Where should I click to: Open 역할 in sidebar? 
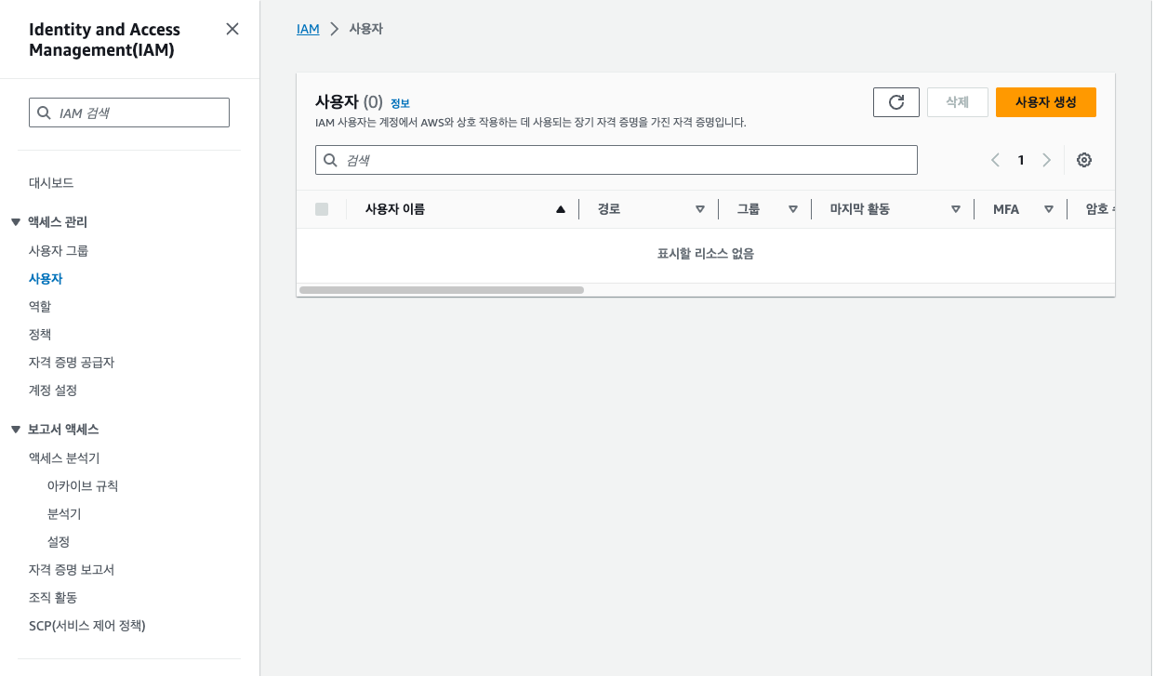40,307
